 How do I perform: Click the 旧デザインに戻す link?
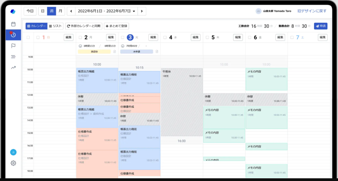point(312,11)
